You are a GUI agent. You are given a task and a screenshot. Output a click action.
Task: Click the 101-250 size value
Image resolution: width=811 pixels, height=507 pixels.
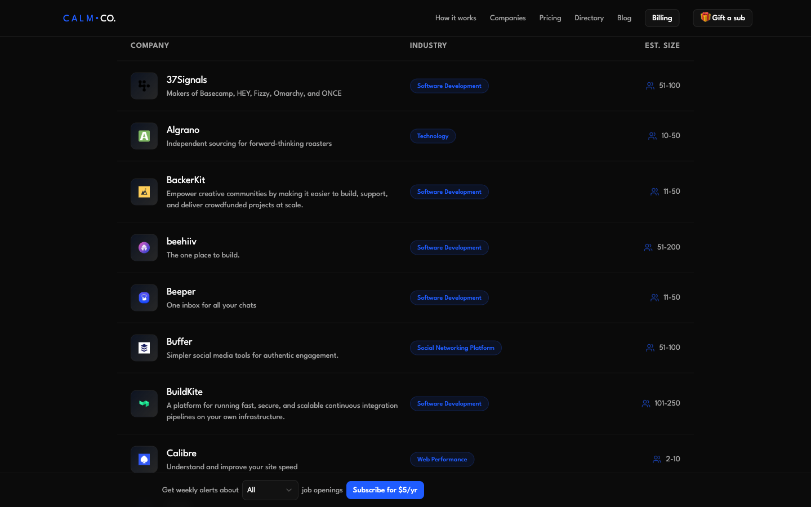click(667, 403)
